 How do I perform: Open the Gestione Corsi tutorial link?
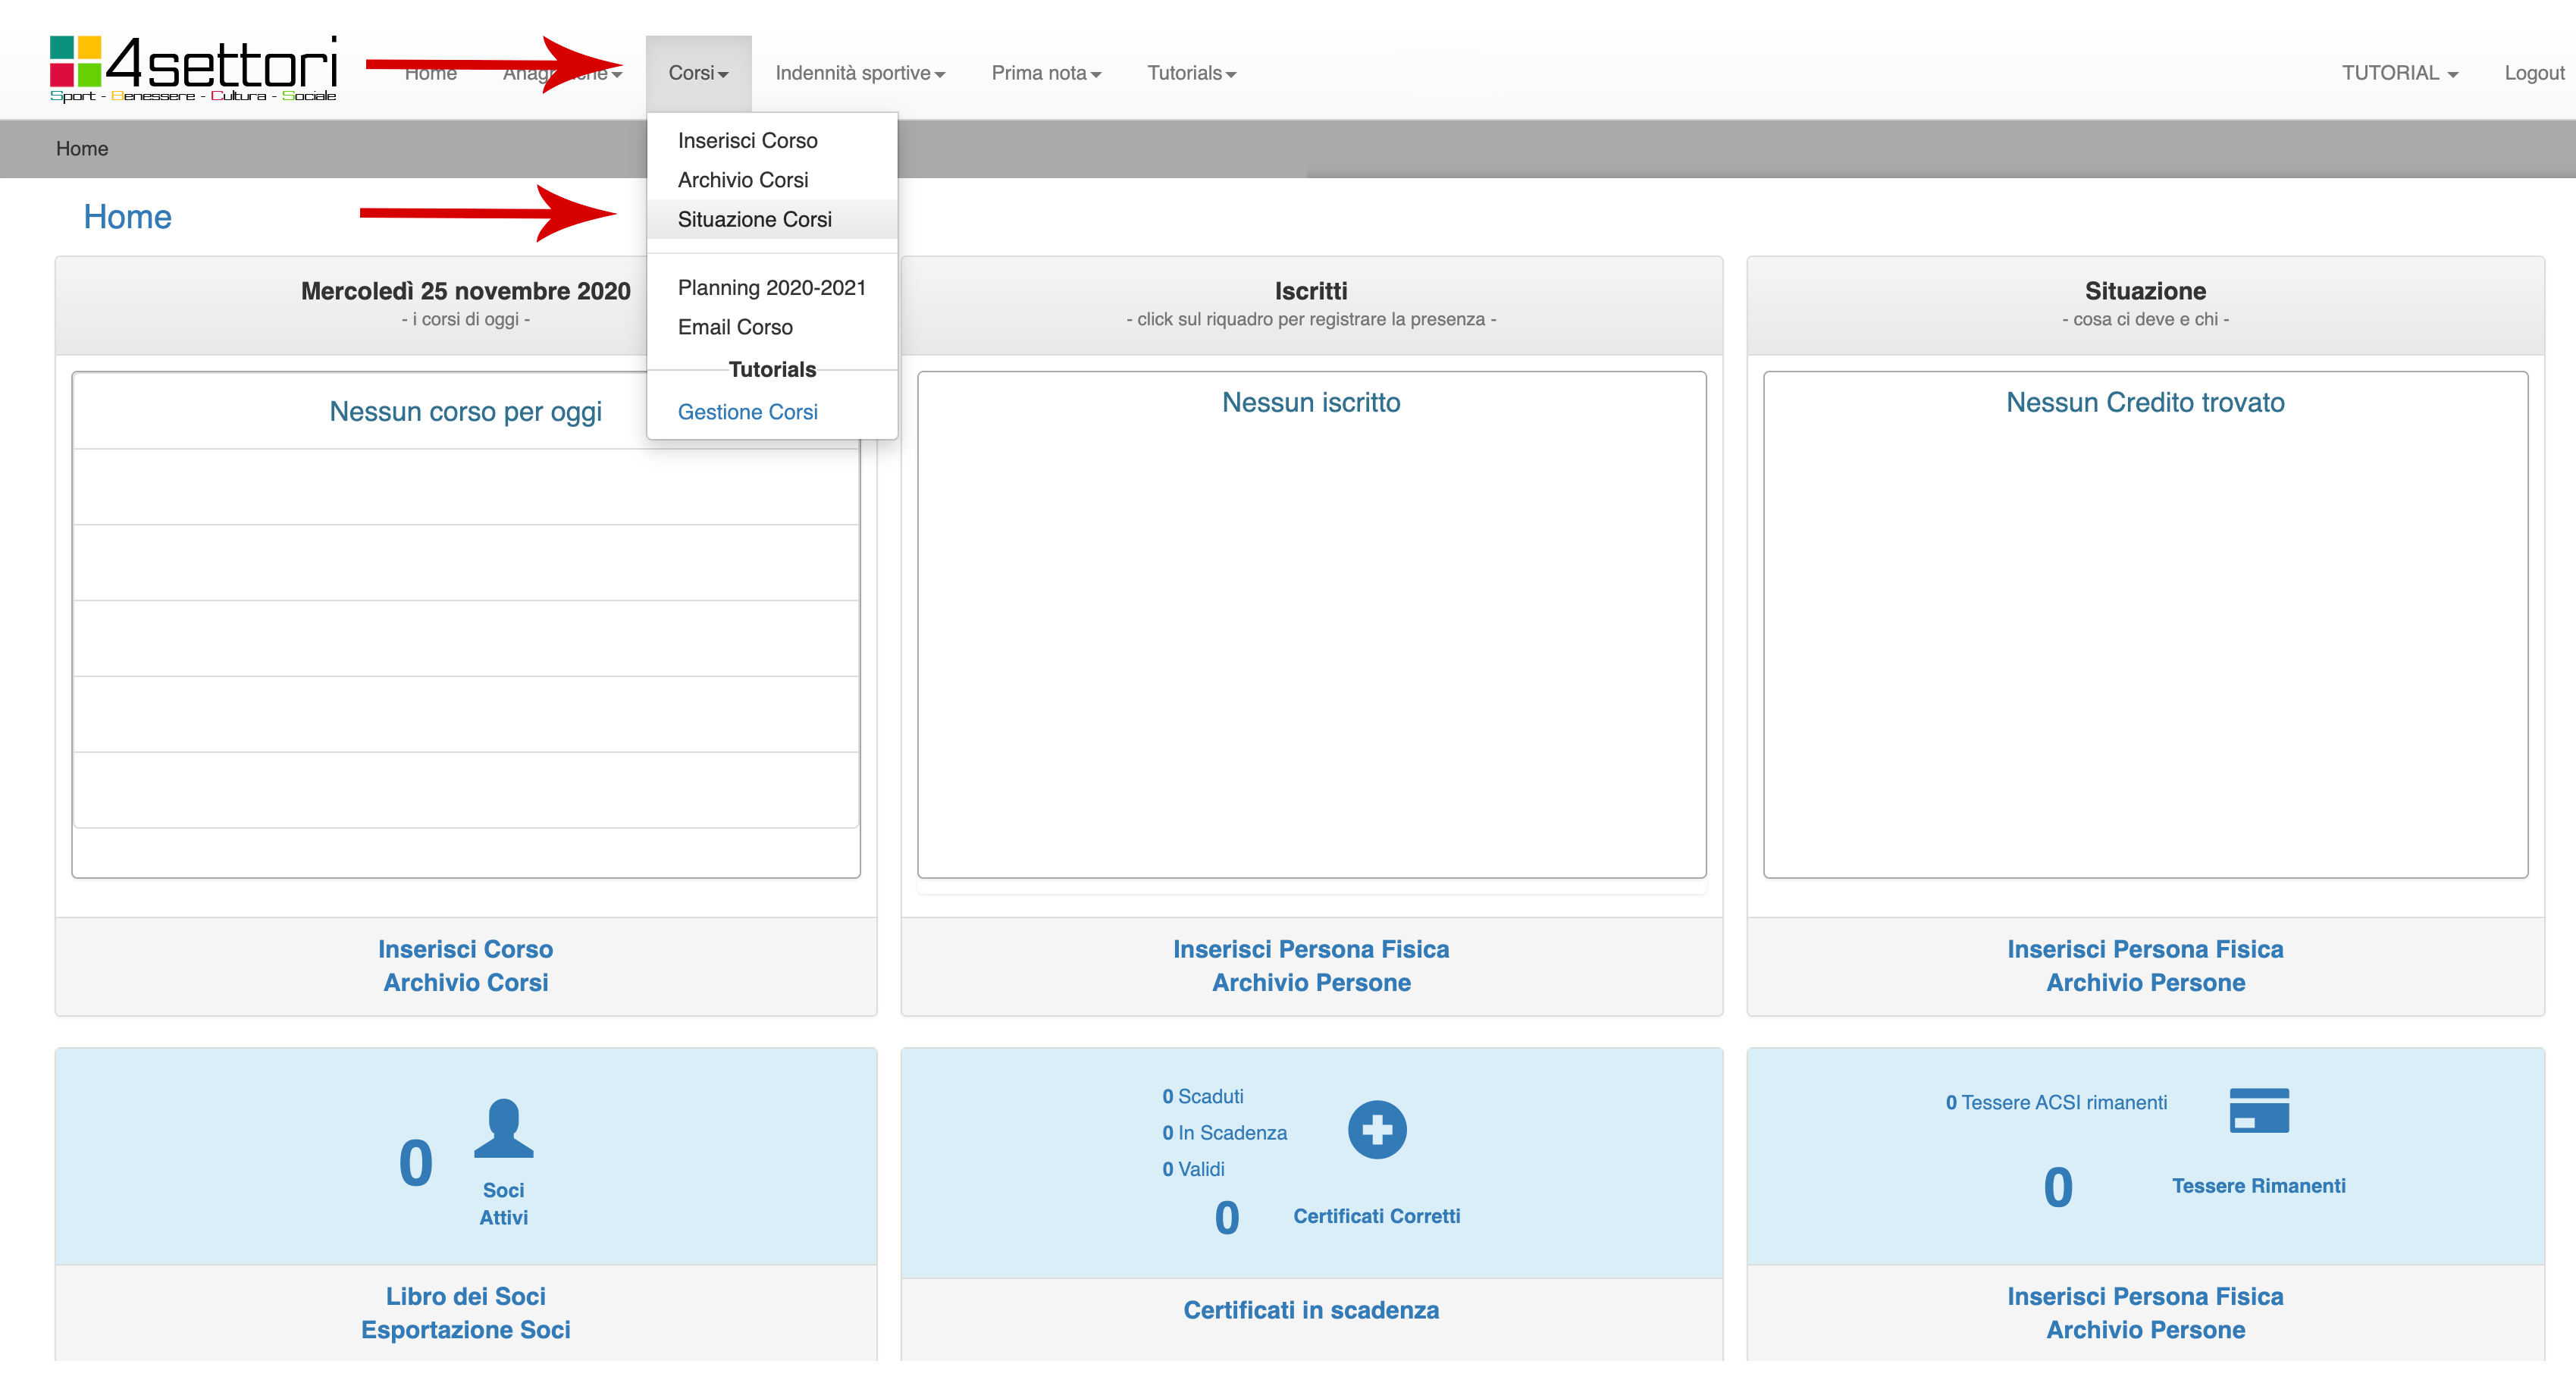click(x=747, y=412)
